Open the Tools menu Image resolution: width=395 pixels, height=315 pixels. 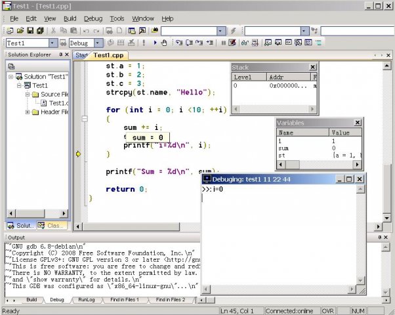point(117,18)
